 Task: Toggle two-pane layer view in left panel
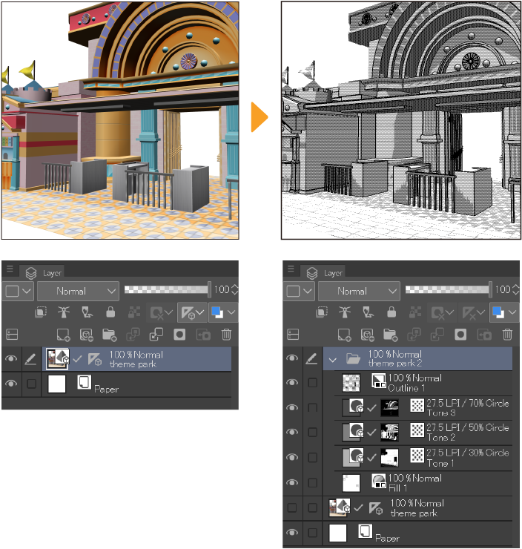click(12, 335)
